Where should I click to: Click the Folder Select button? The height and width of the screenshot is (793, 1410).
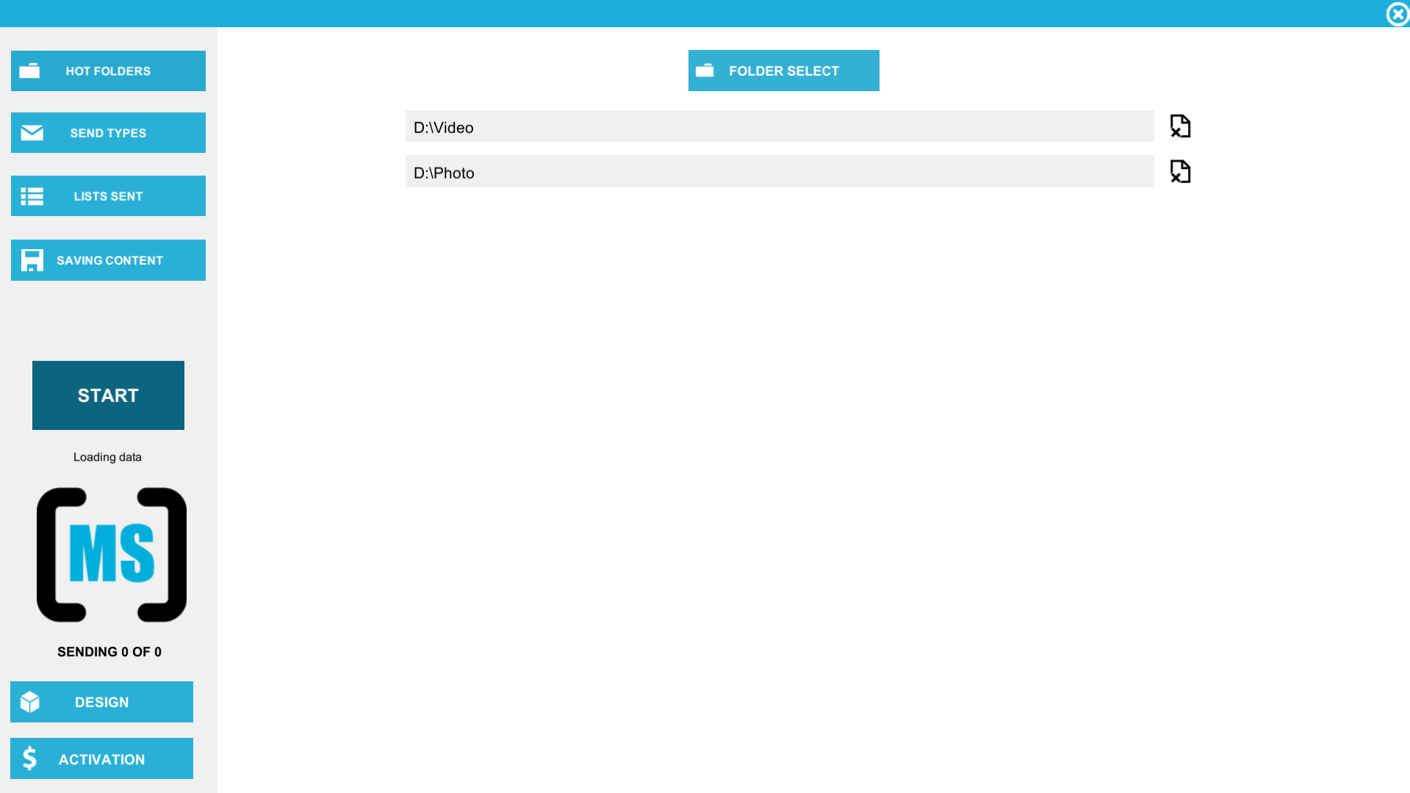783,71
